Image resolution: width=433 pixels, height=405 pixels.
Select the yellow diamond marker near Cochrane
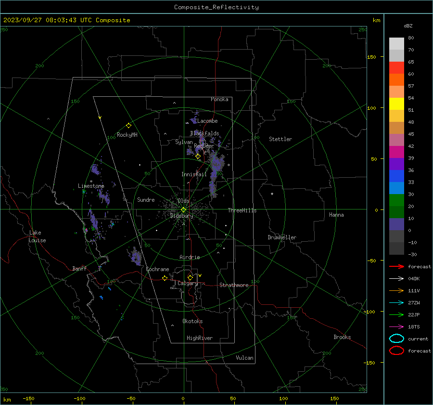pos(165,278)
